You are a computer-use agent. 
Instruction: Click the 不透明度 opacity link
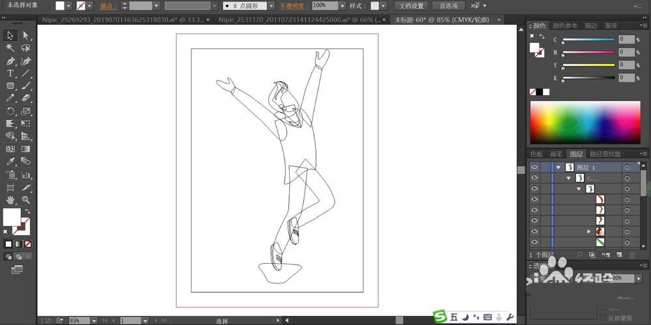294,7
